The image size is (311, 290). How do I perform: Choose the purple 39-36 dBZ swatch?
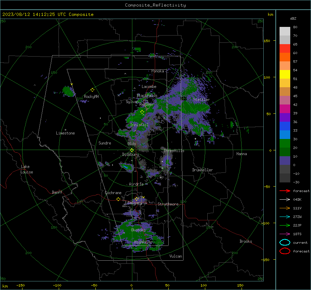click(x=285, y=118)
